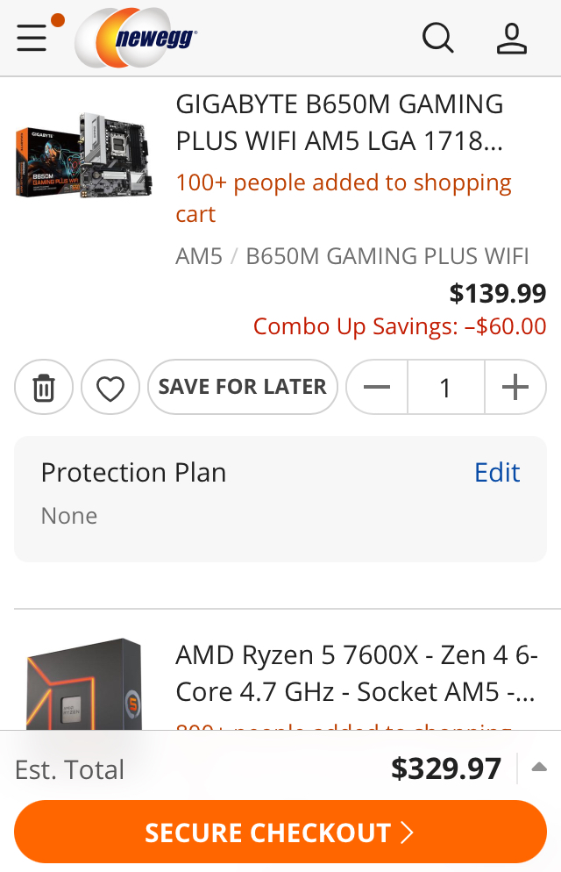Proceed with Secure Checkout
561x872 pixels.
[x=280, y=832]
